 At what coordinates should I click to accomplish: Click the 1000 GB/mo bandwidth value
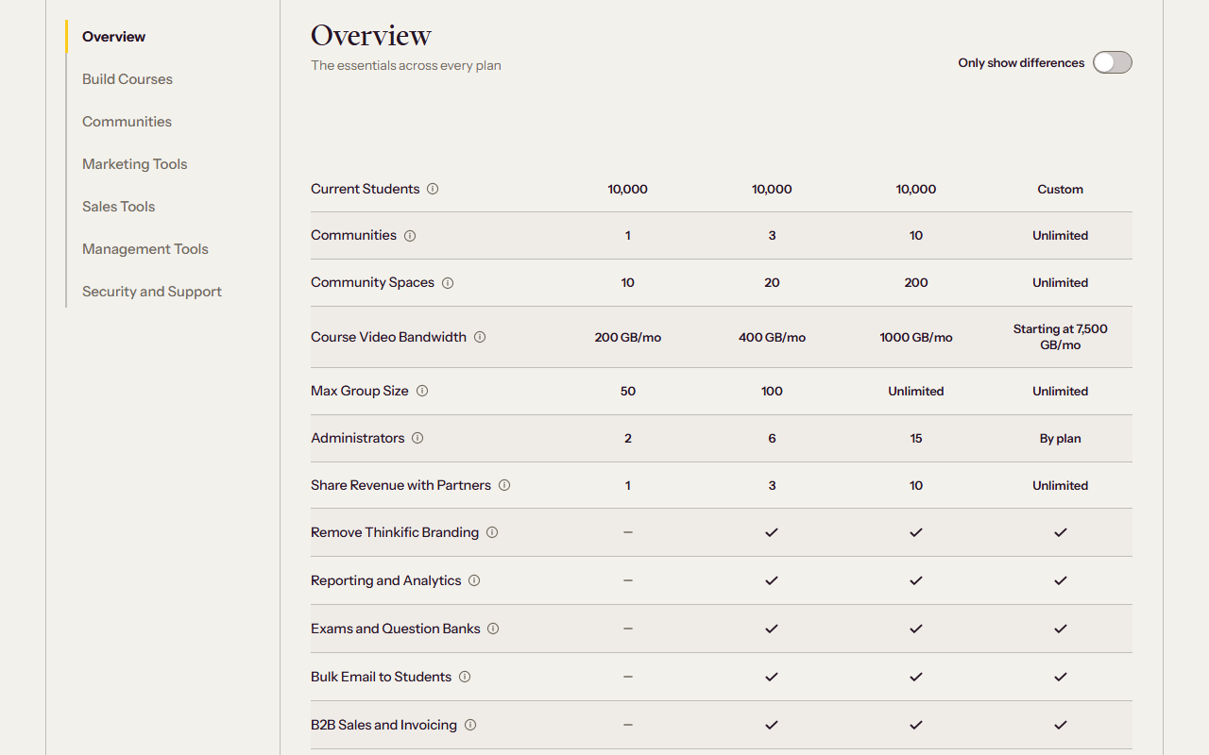(x=916, y=337)
